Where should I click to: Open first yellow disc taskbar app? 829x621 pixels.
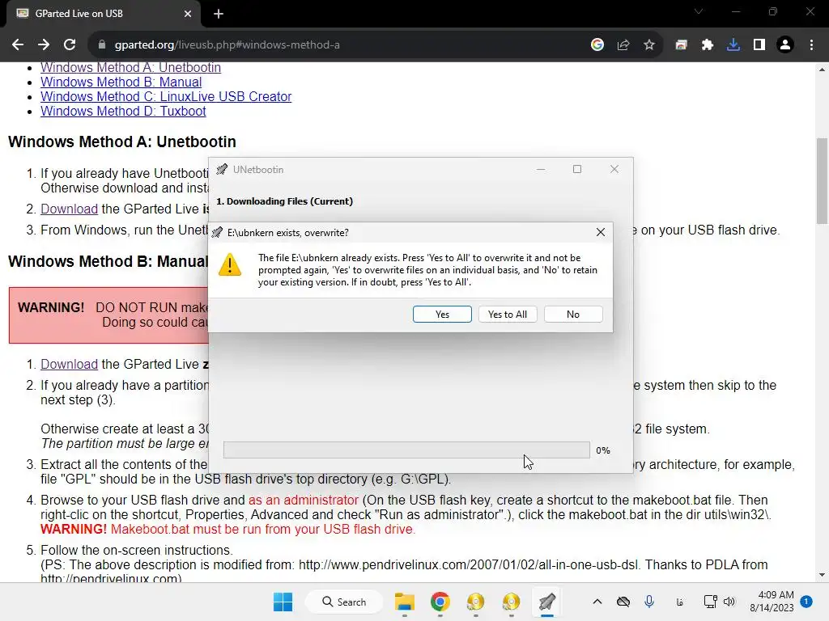[475, 602]
